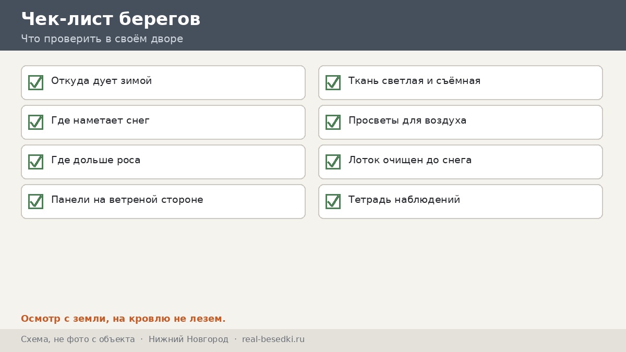Click 'Нижний Новгород' in the footer
626x352 pixels.
point(188,339)
